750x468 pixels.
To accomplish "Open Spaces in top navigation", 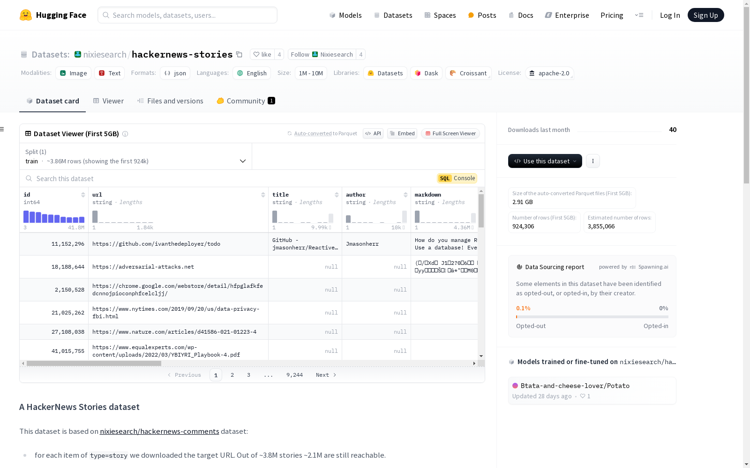I will tap(440, 15).
